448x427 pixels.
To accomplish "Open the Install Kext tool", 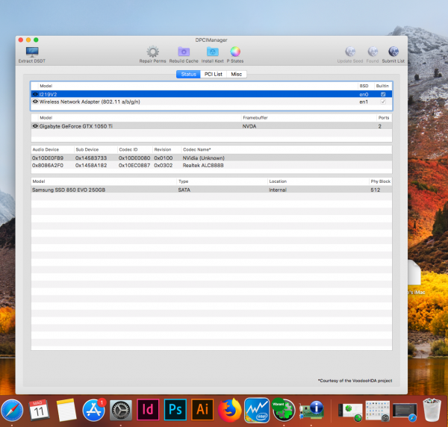I will coord(212,52).
